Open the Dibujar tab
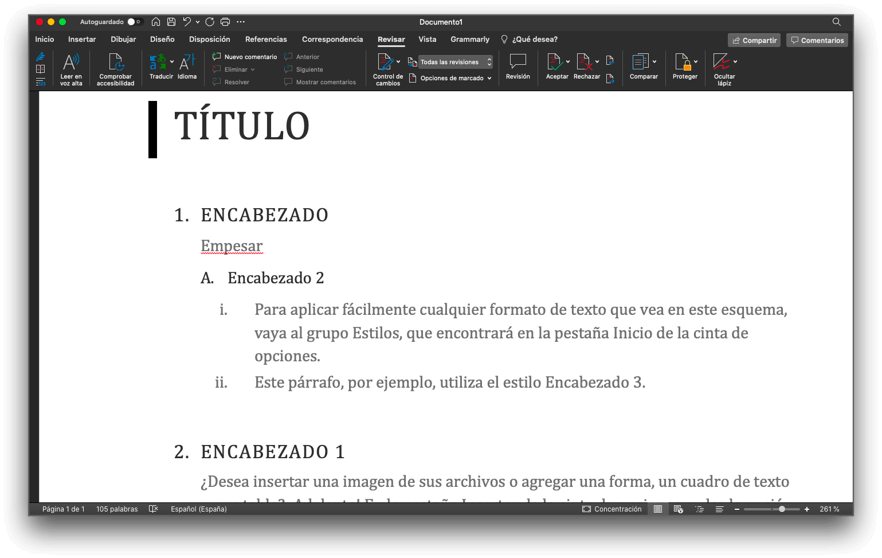Image resolution: width=882 pixels, height=558 pixels. pyautogui.click(x=123, y=39)
